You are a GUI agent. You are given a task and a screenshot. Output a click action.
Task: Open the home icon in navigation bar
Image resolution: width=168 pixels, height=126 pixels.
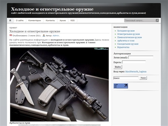coord(10,20)
